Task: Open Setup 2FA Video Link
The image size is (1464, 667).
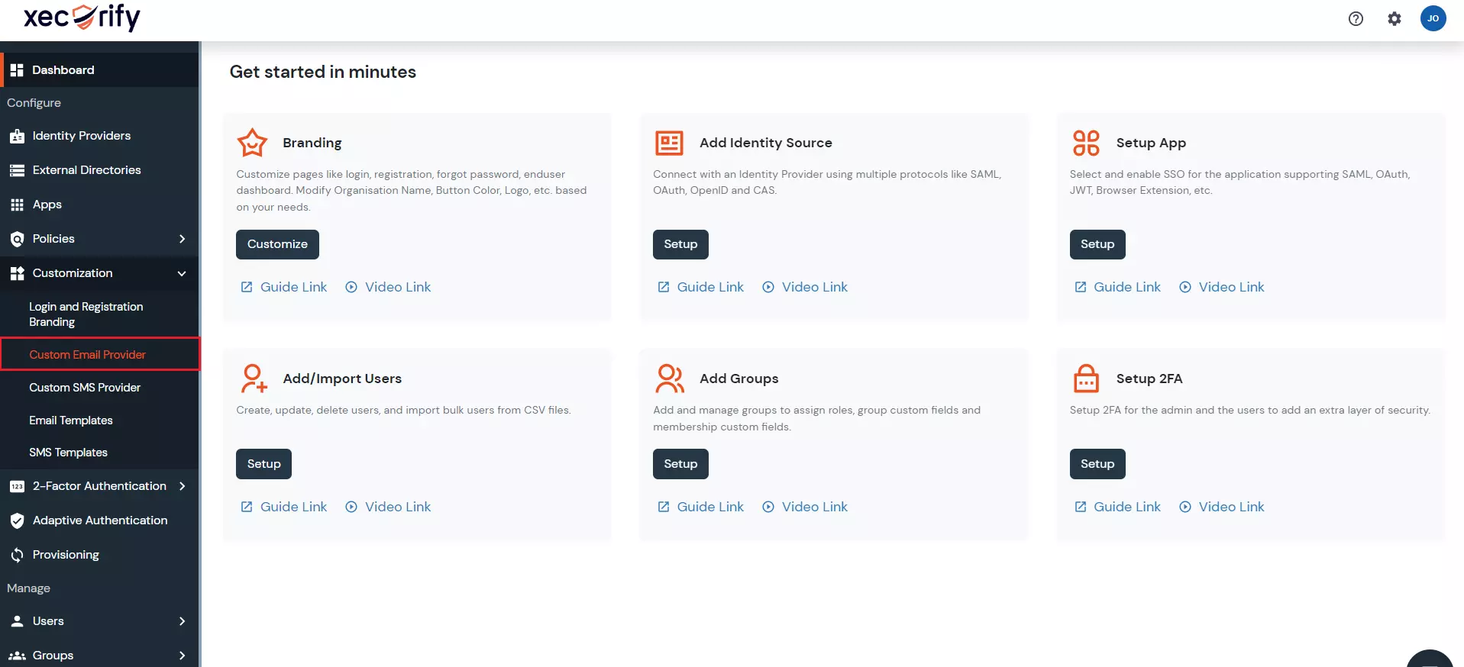Action: click(x=1222, y=507)
